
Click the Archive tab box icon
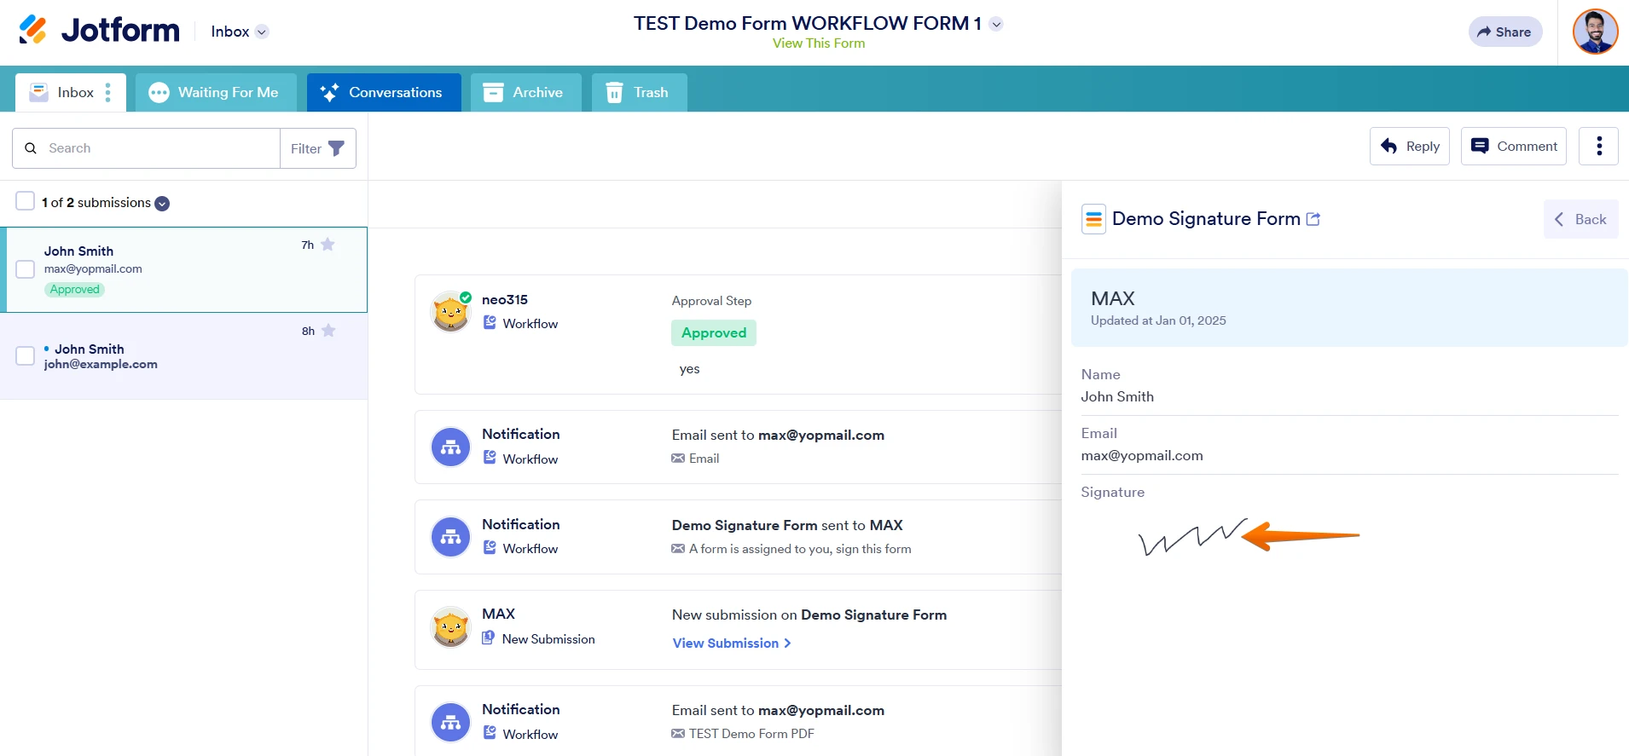pos(493,92)
